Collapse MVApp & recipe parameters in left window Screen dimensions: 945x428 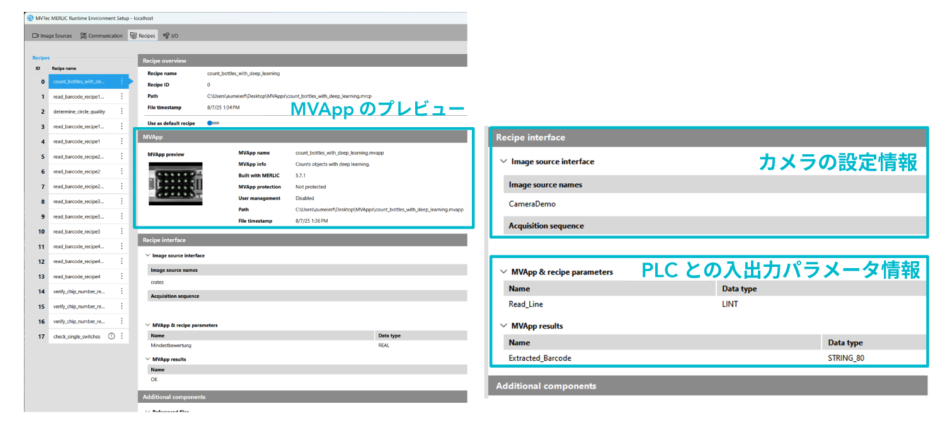[147, 325]
